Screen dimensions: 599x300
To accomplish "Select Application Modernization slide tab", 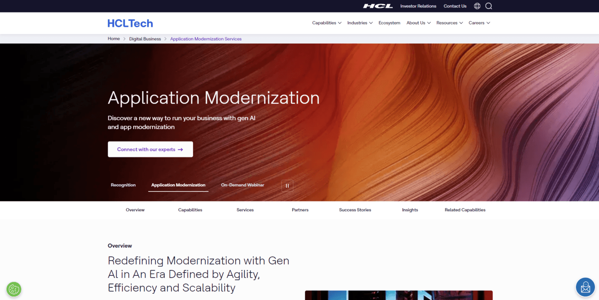I will pyautogui.click(x=178, y=185).
